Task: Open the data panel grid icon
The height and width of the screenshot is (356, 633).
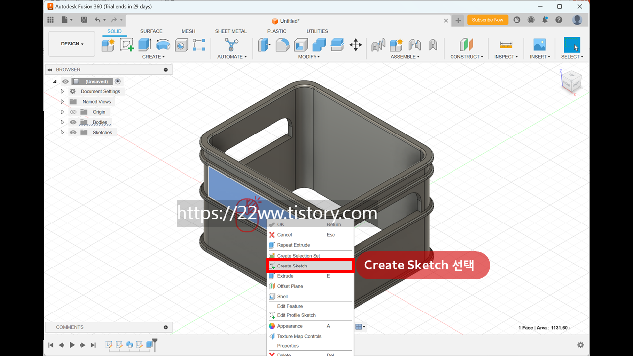Action: pyautogui.click(x=50, y=20)
